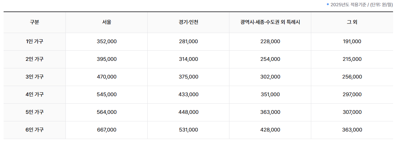Screen dimensions: 396x141
Task: Click the 564,000 value cell
Action: pyautogui.click(x=107, y=112)
